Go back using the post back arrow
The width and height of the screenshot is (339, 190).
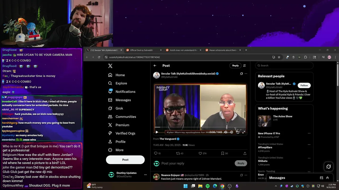155,65
